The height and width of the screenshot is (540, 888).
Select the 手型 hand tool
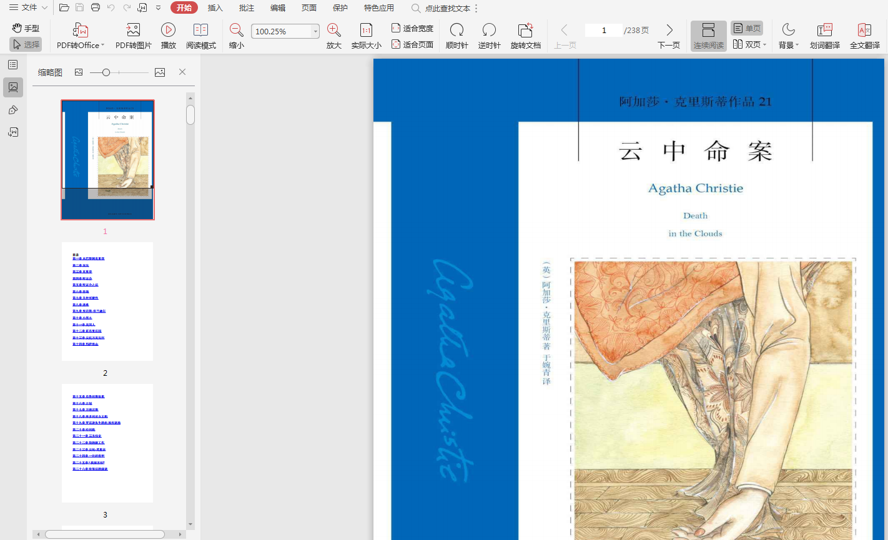(26, 28)
